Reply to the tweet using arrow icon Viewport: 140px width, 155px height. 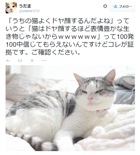(x=8, y=61)
